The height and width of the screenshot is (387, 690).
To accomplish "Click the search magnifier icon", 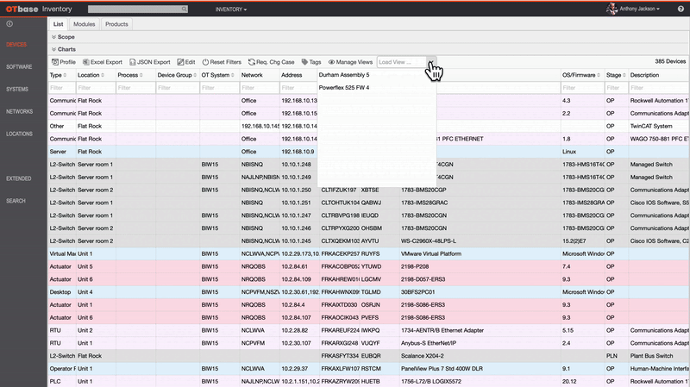I will 184,9.
